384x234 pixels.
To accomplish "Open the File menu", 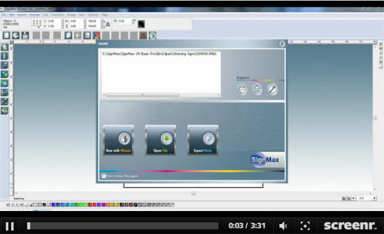I will [4, 15].
